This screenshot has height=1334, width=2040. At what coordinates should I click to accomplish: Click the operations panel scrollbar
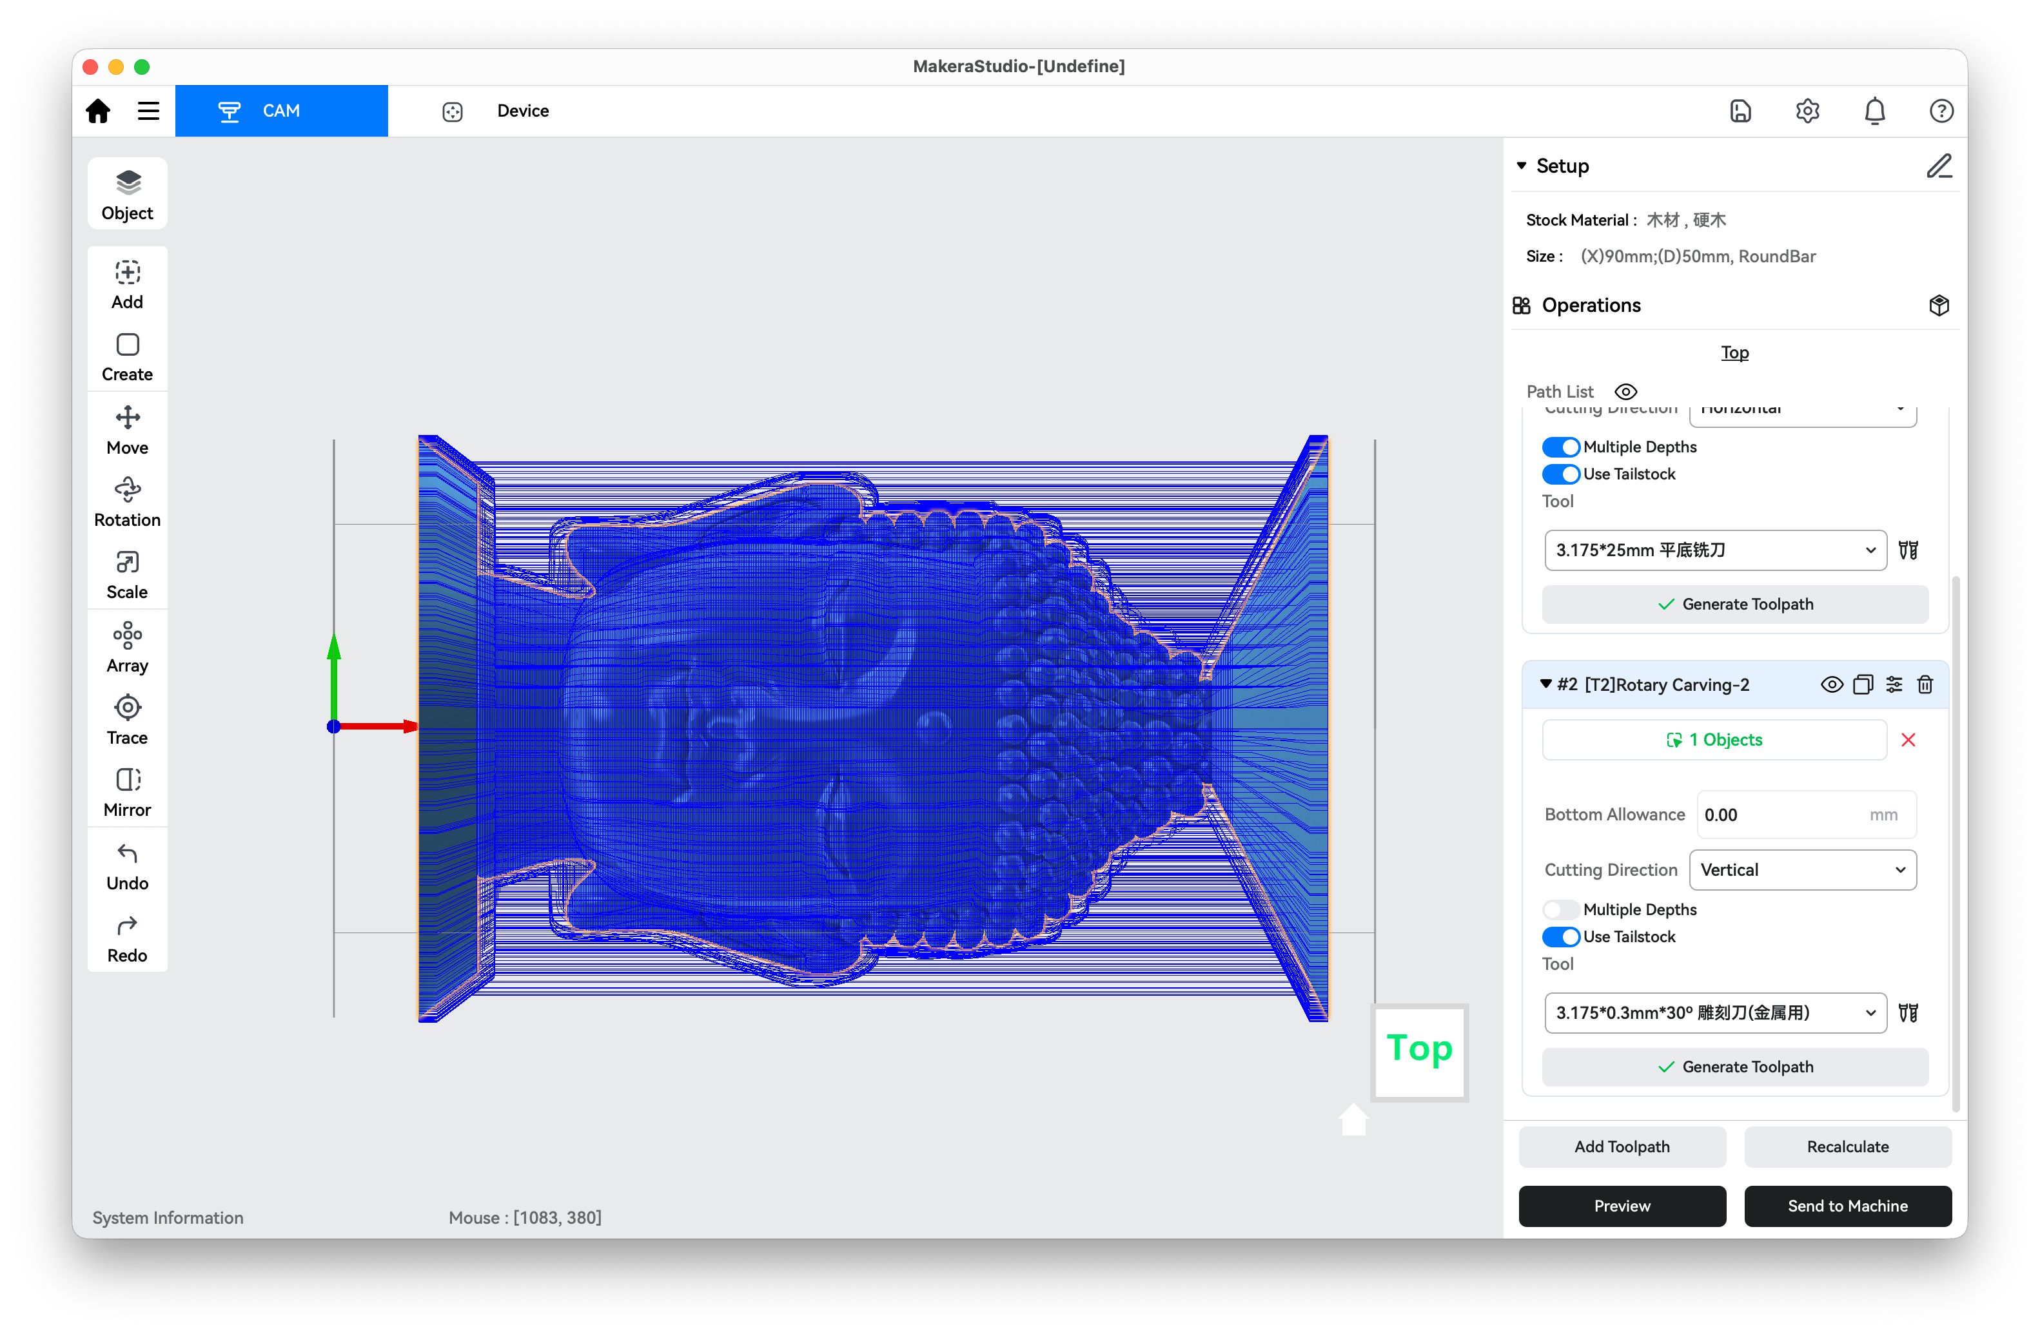pos(1955,843)
